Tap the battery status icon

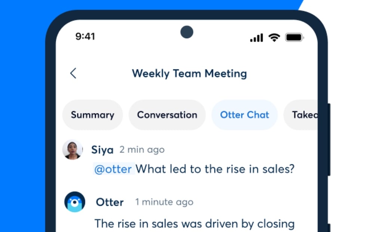tap(294, 37)
